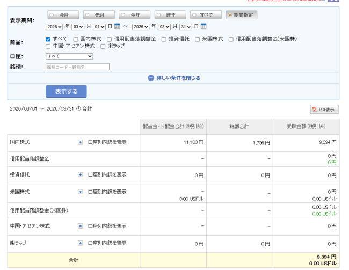Expand 中国・アセアン株式 breakdown plus icon
The image size is (349, 270).
coord(81,226)
